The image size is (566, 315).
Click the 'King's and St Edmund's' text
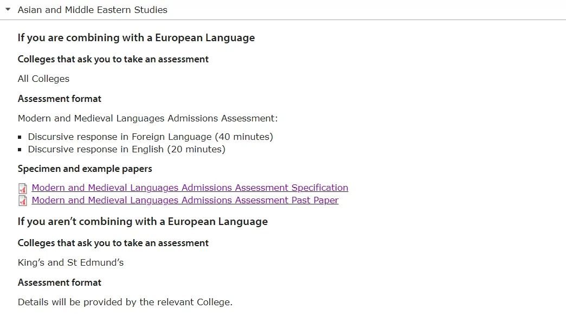tap(70, 262)
